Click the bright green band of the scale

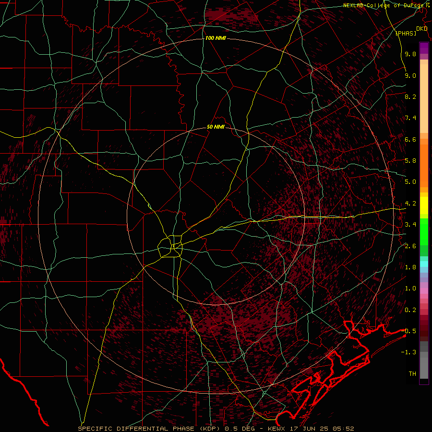coord(424,231)
